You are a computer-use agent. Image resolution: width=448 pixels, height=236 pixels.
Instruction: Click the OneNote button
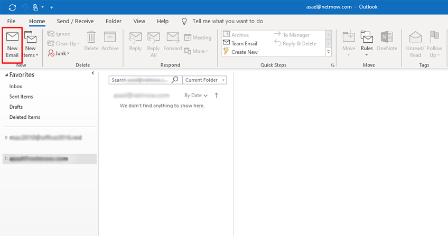(x=387, y=41)
